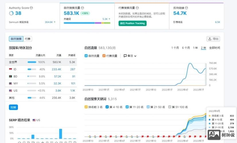Click the red note flag above 2021年4月
Viewport: 237px width, 143px height.
[x=121, y=136]
